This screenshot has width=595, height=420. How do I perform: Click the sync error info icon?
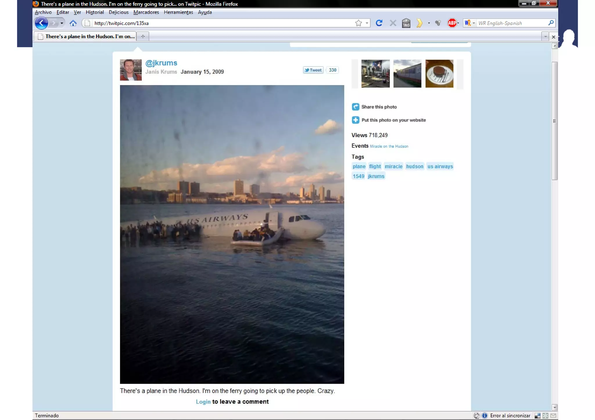[484, 416]
